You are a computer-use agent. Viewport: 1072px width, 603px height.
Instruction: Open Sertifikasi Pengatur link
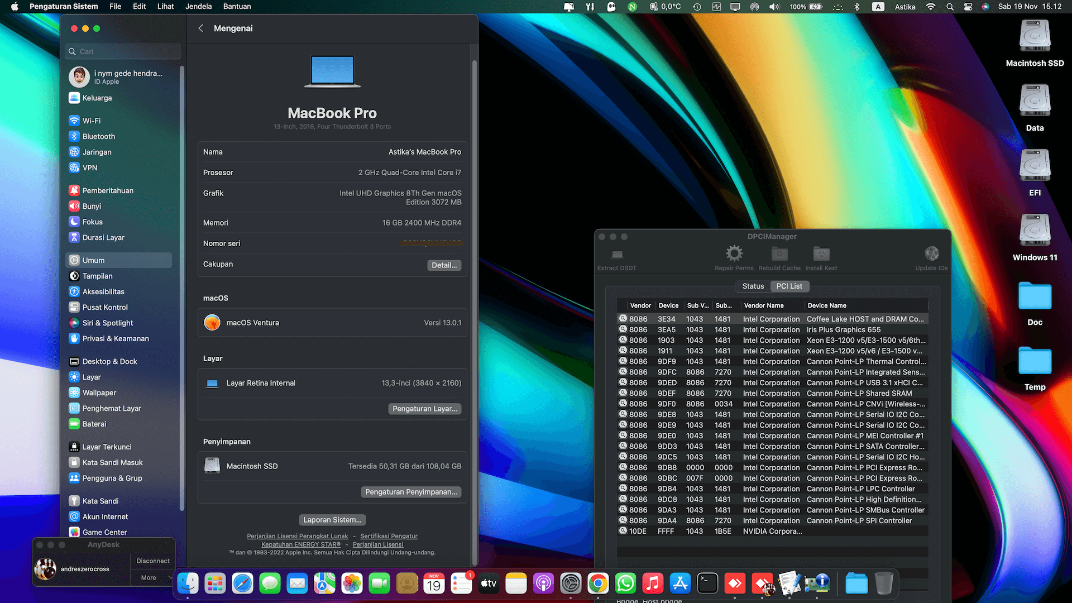[389, 536]
